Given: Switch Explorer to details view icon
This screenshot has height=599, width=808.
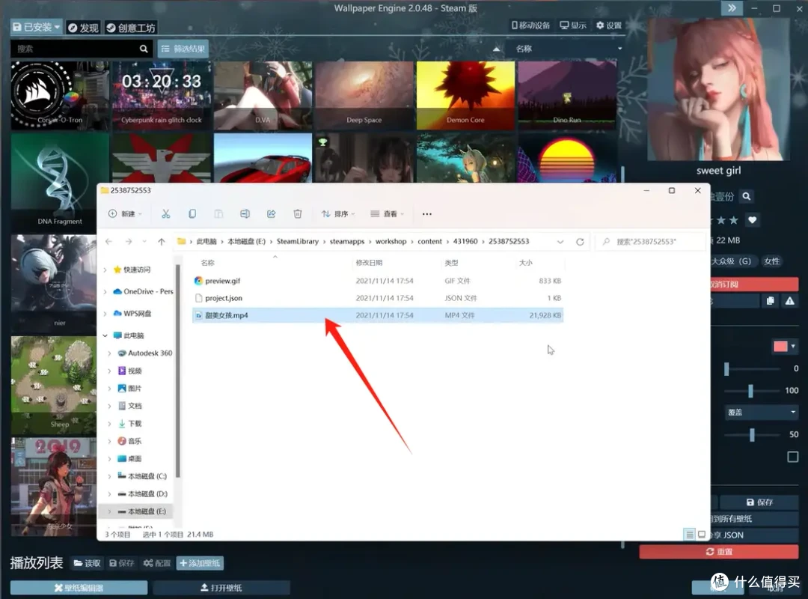Looking at the screenshot, I should [690, 535].
